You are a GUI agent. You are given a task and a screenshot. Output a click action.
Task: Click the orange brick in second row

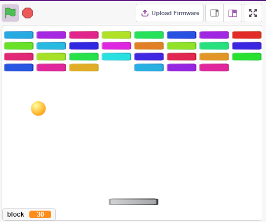(149, 46)
